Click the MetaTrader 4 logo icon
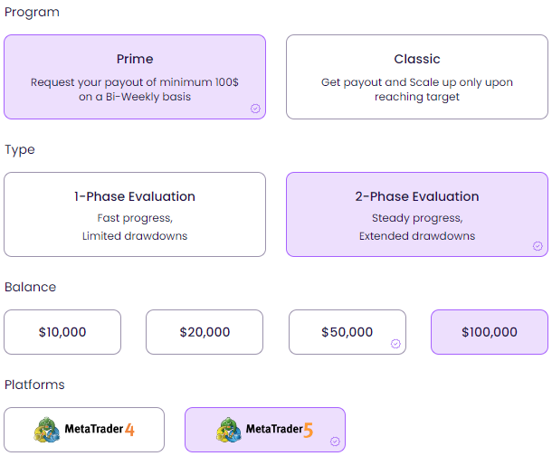This screenshot has width=552, height=456. (48, 429)
